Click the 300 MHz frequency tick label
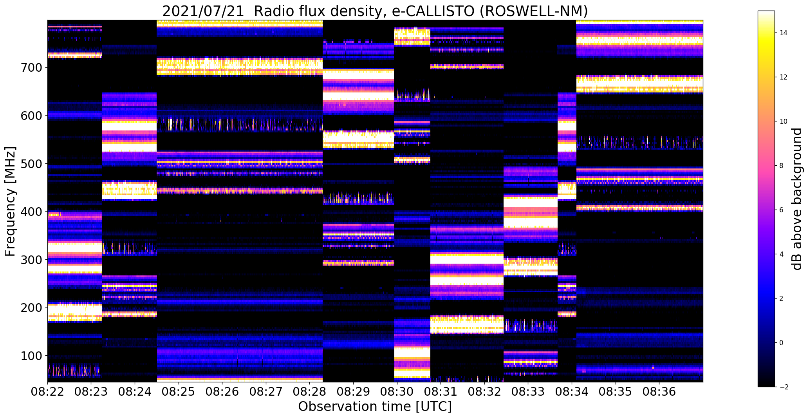The height and width of the screenshot is (418, 809). coord(31,260)
